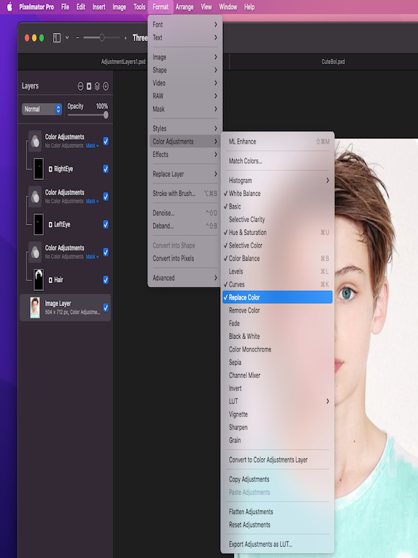
Task: Click the mask square icon in Layers header
Action: [89, 86]
